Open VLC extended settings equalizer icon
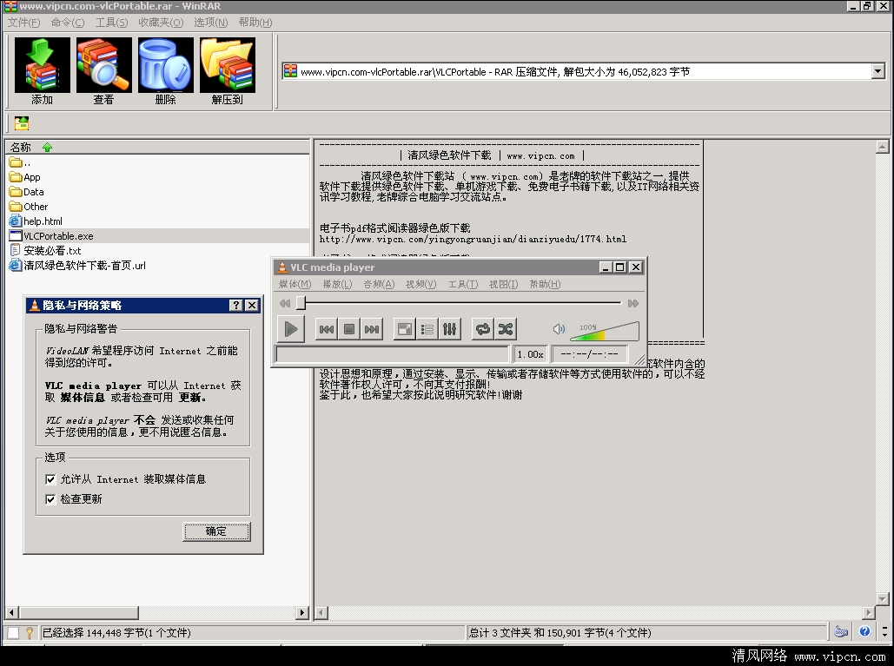The image size is (894, 666). pyautogui.click(x=449, y=329)
